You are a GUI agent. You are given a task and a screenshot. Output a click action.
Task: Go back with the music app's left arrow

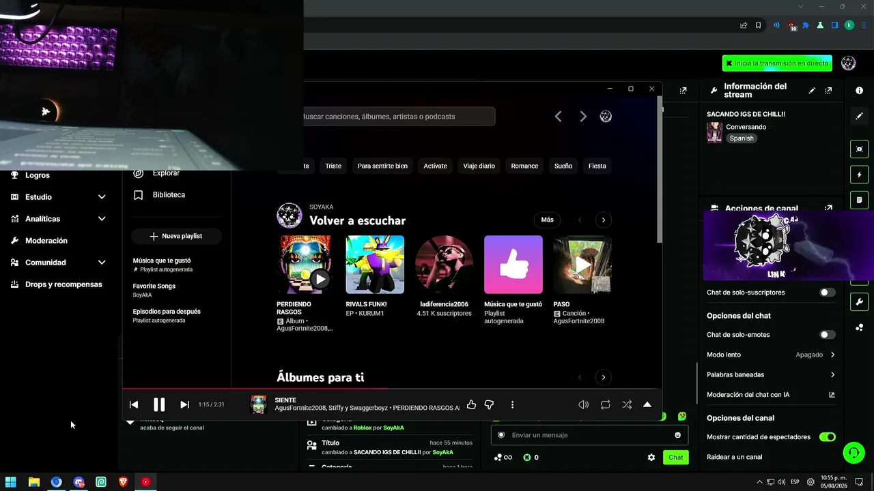pyautogui.click(x=558, y=117)
